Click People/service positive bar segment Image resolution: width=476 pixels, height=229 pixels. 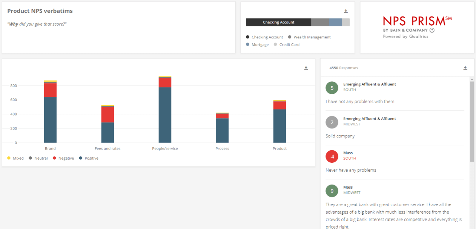pos(165,115)
